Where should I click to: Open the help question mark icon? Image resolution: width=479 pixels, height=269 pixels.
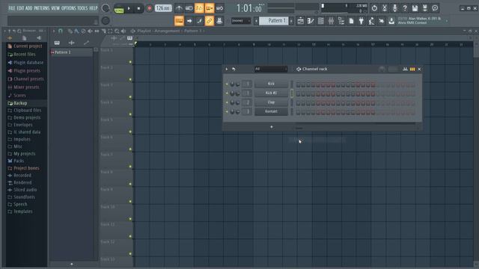405,8
